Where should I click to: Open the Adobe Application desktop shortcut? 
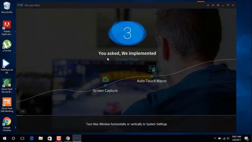click(7, 28)
